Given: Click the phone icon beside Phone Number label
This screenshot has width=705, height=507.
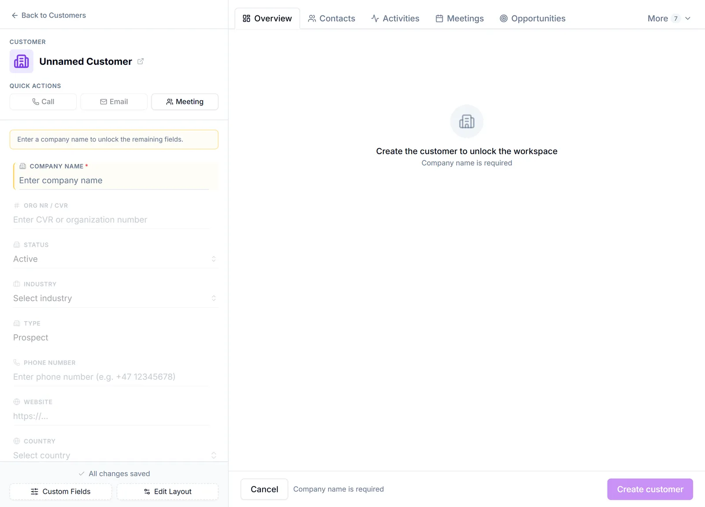Looking at the screenshot, I should 17,363.
